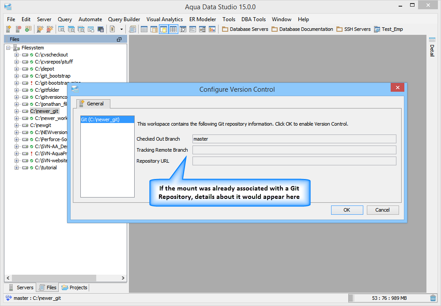Click the scroll left arrow in Files panel
Viewport: 441px width, 306px height.
click(8, 278)
